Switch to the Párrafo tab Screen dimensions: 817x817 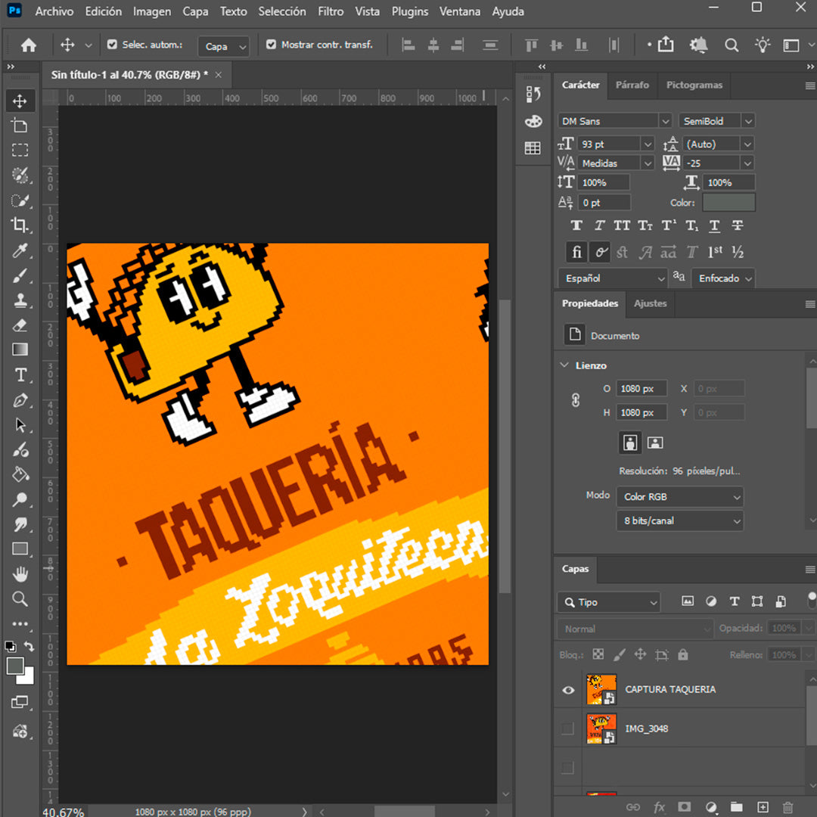[632, 85]
